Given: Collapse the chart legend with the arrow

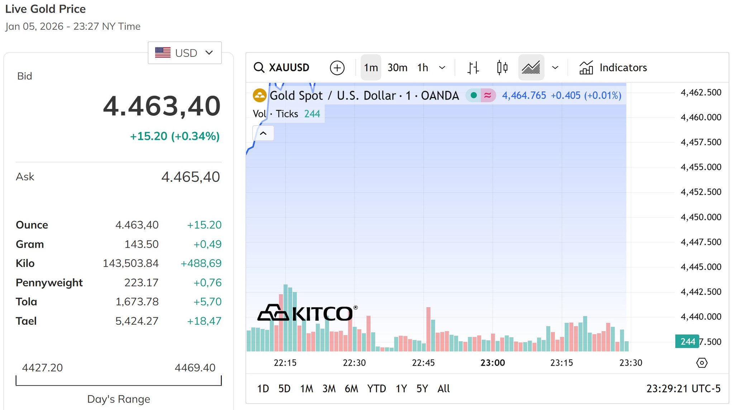Looking at the screenshot, I should pos(263,133).
